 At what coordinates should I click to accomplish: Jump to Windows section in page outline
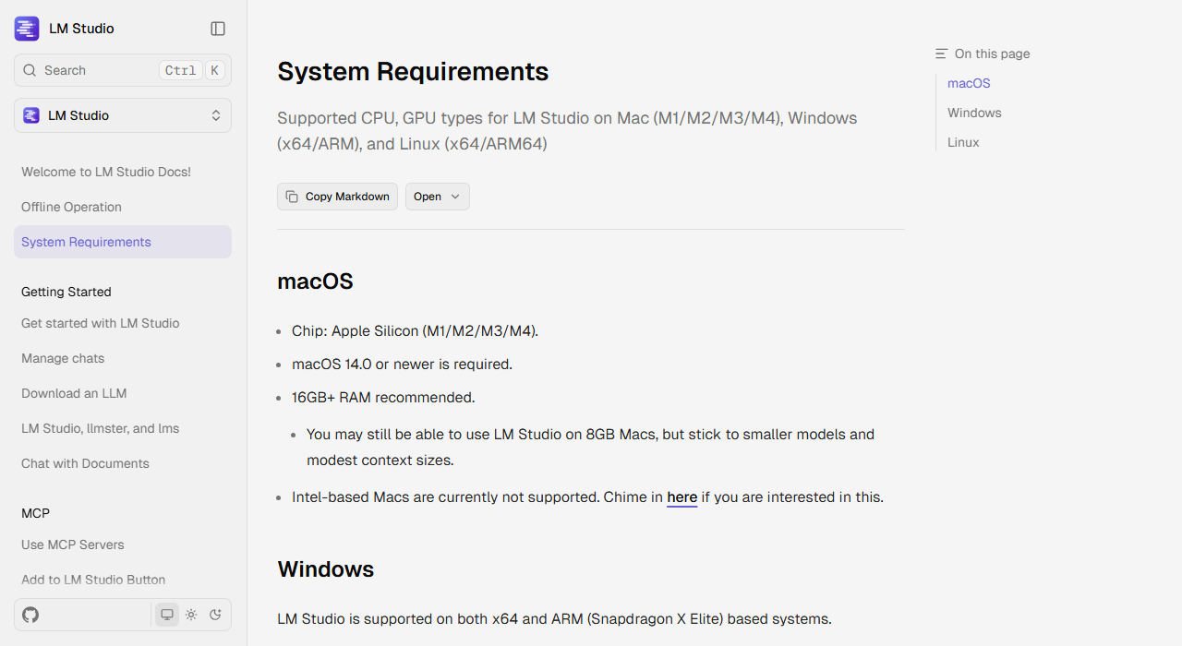click(x=974, y=113)
